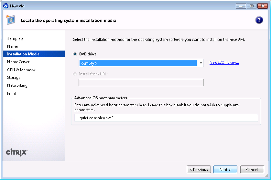Select the Installation Media step
271x180 pixels.
point(34,54)
